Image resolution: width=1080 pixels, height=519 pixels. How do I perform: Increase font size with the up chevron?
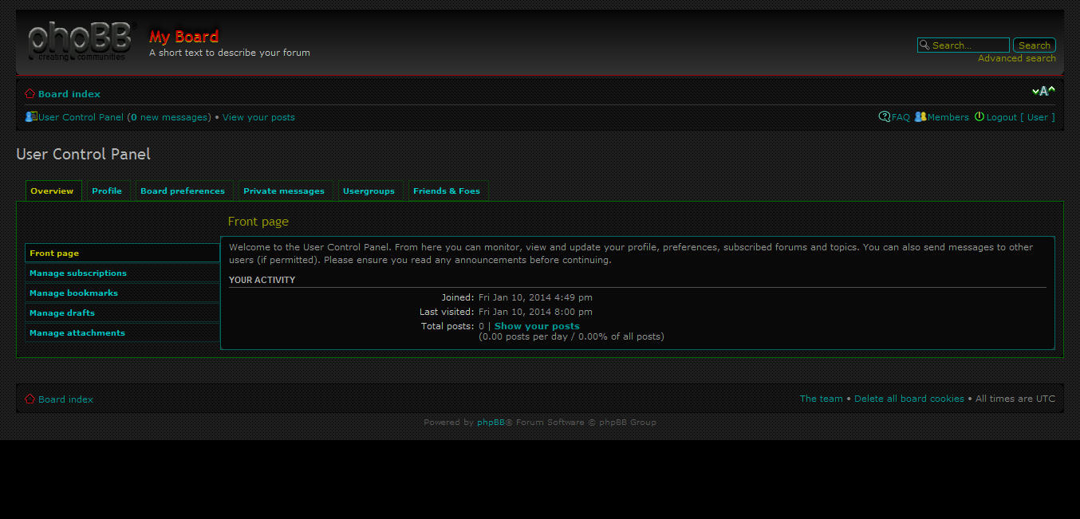click(1052, 91)
